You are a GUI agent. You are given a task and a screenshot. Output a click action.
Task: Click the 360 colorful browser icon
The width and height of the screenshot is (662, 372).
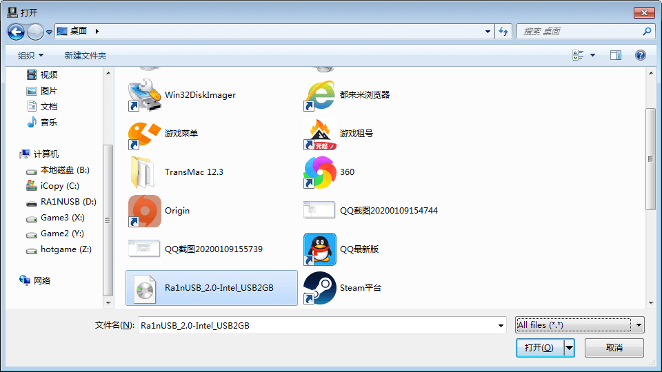[320, 172]
